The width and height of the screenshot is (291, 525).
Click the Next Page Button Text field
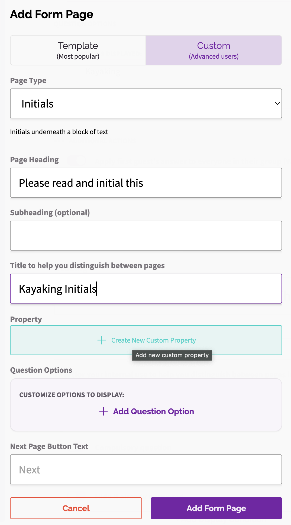pyautogui.click(x=146, y=469)
